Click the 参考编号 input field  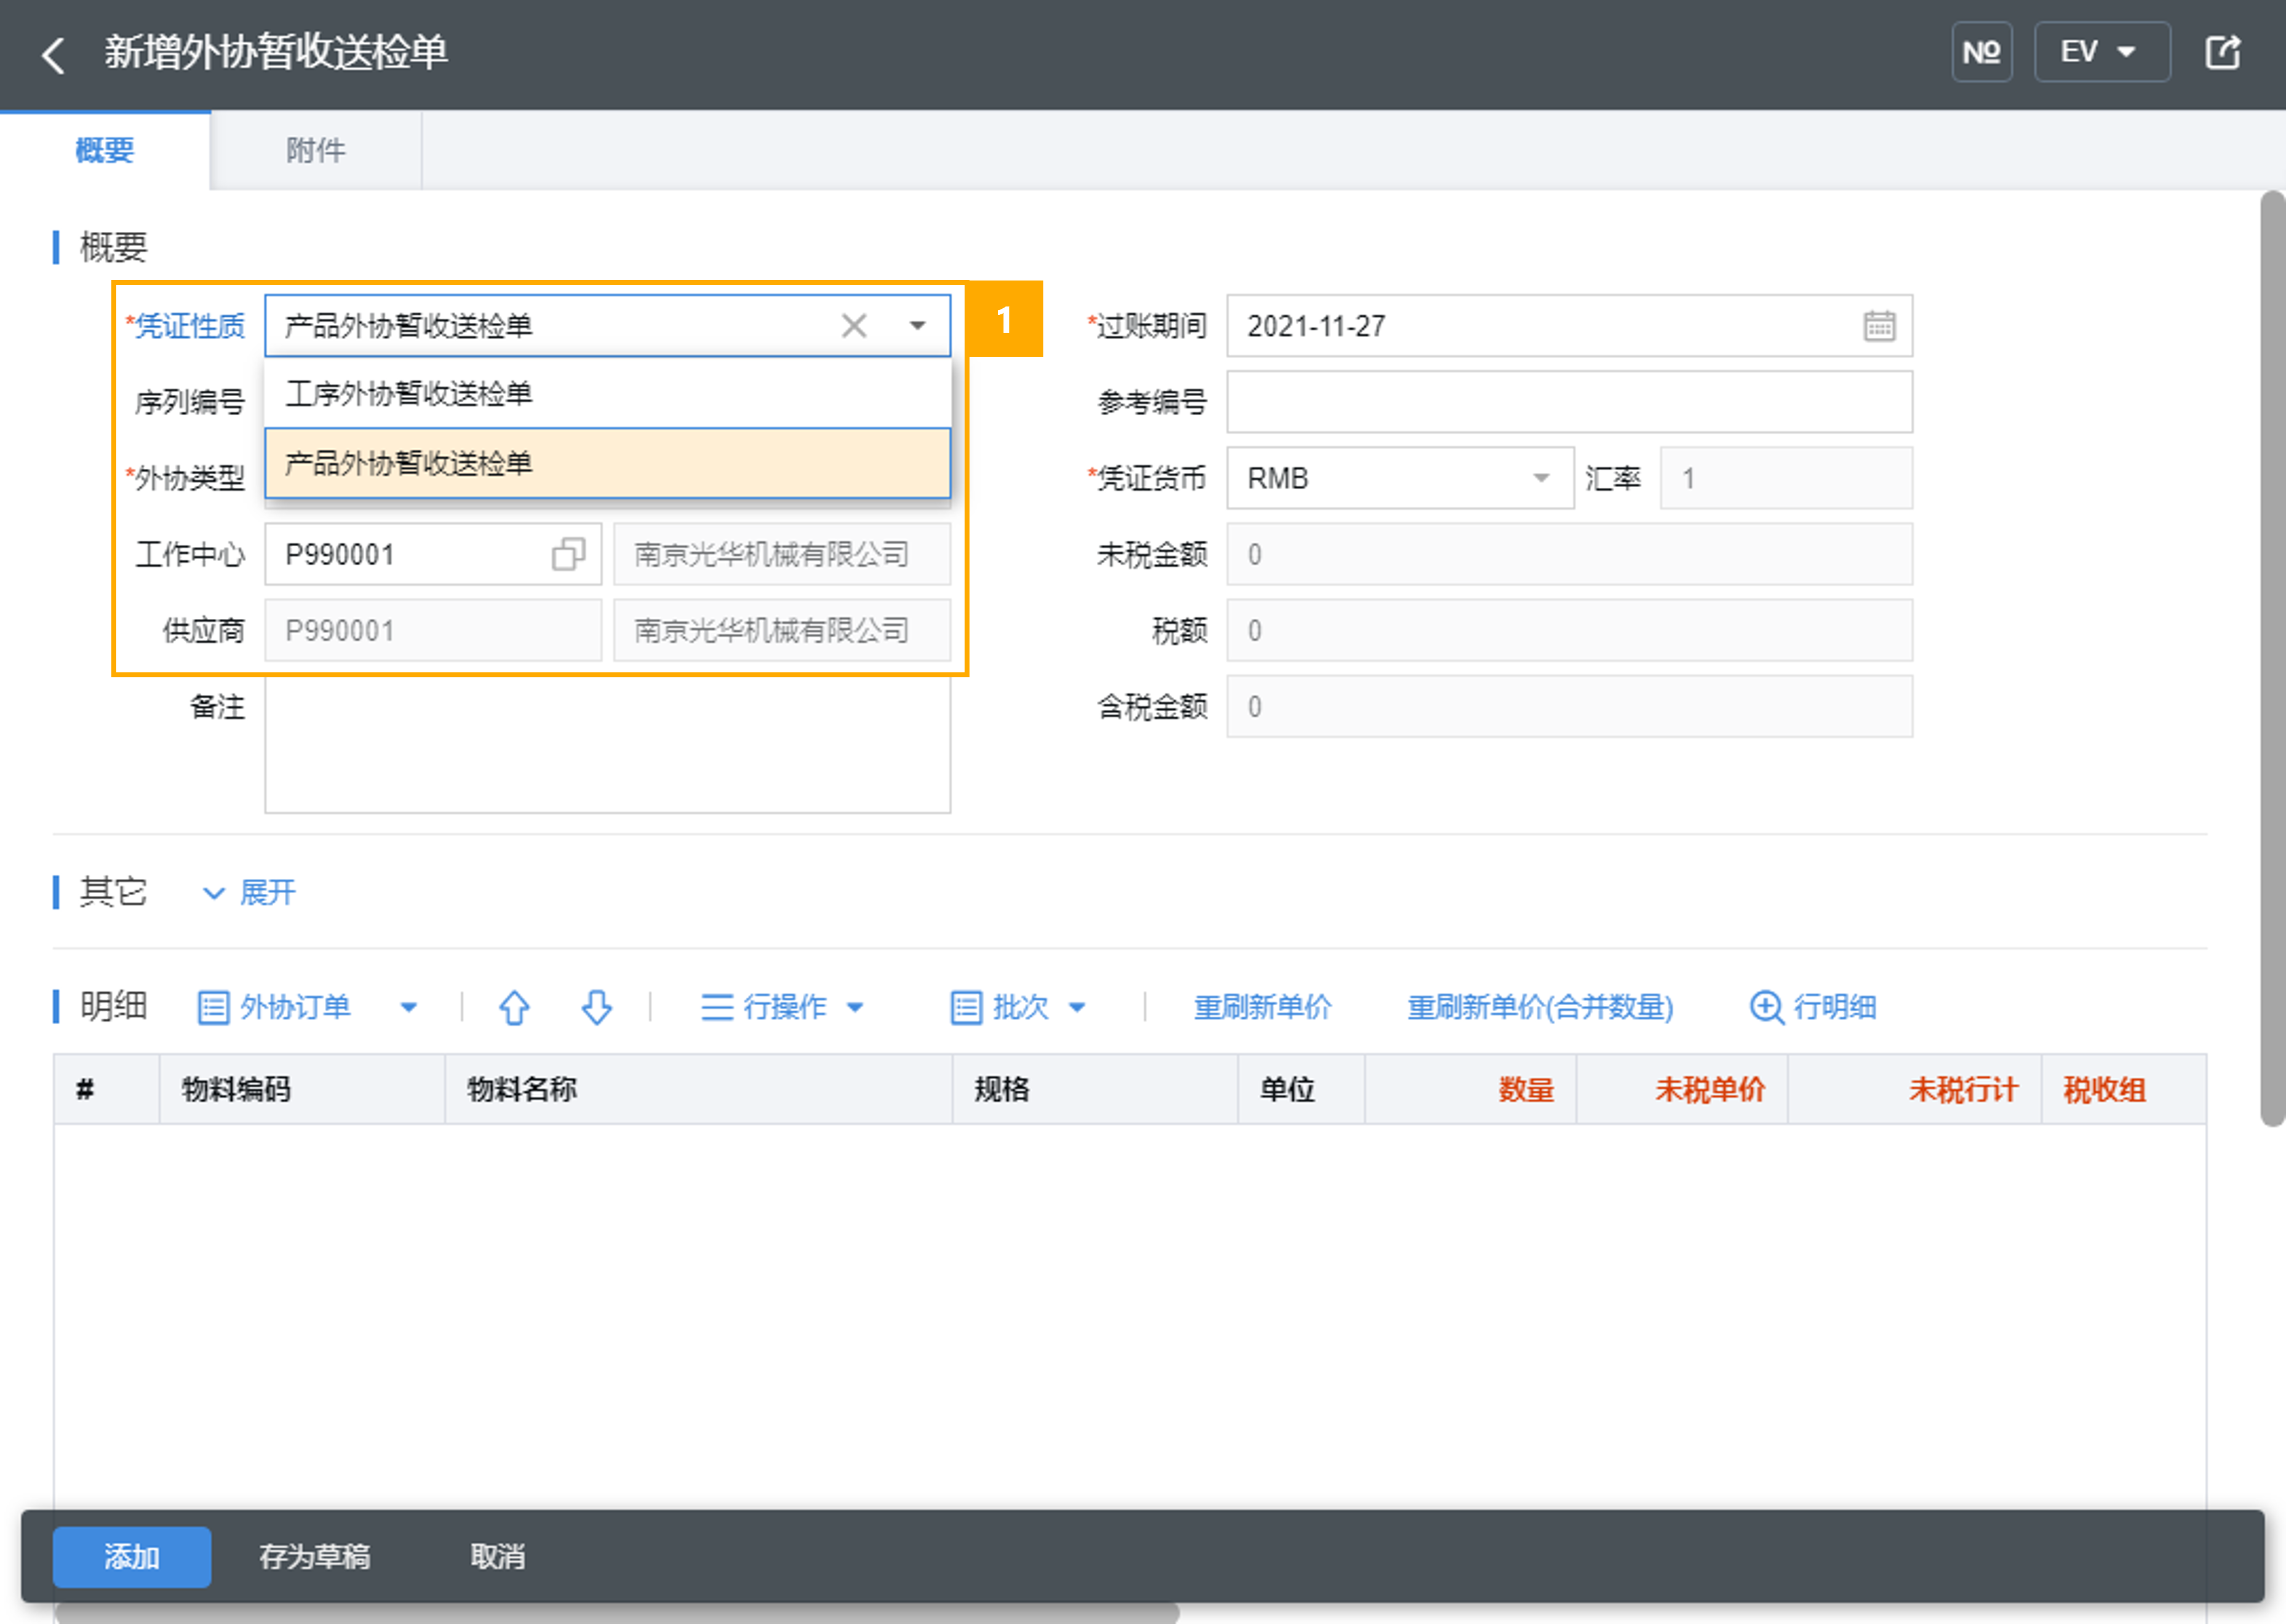pos(1569,402)
